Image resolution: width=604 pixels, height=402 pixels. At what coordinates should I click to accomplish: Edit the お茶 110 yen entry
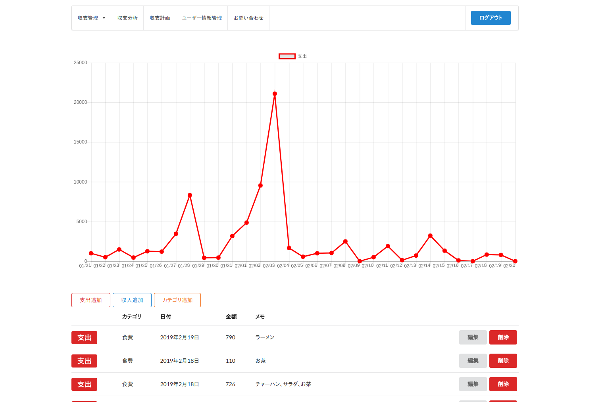tap(473, 361)
